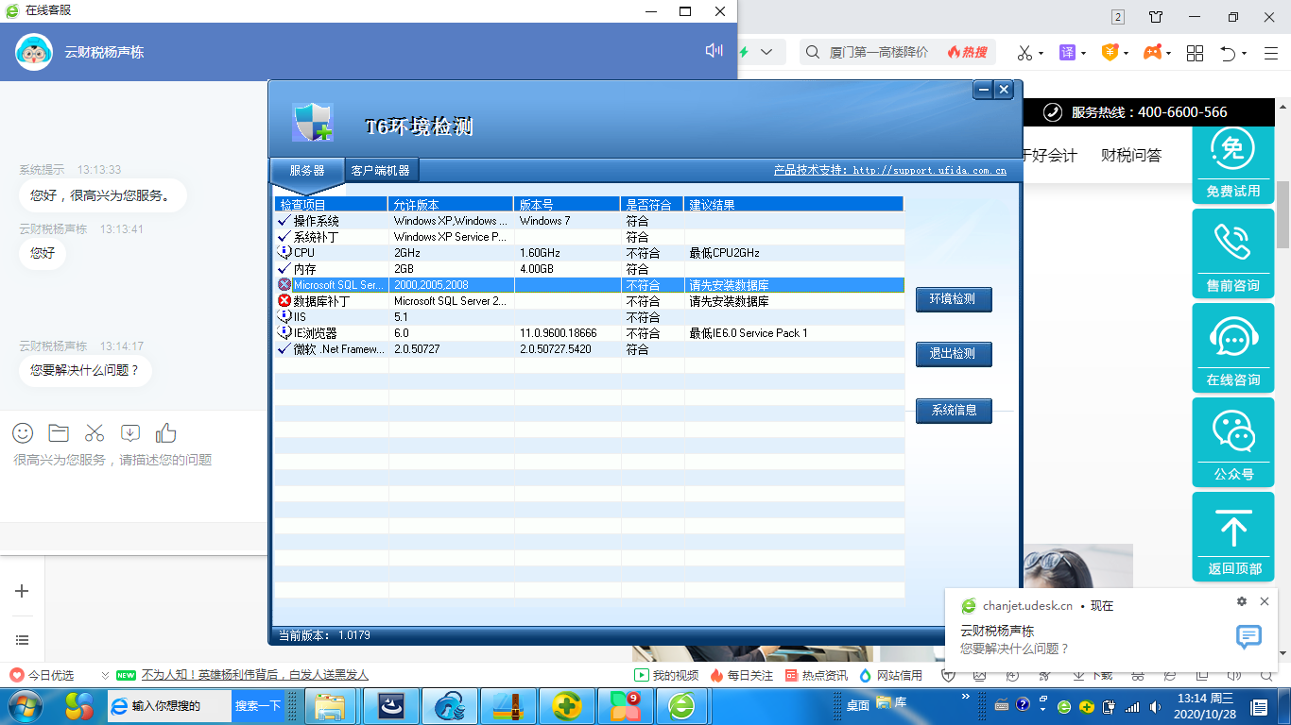Click the purple 译 translate icon
The height and width of the screenshot is (725, 1291).
1067,53
